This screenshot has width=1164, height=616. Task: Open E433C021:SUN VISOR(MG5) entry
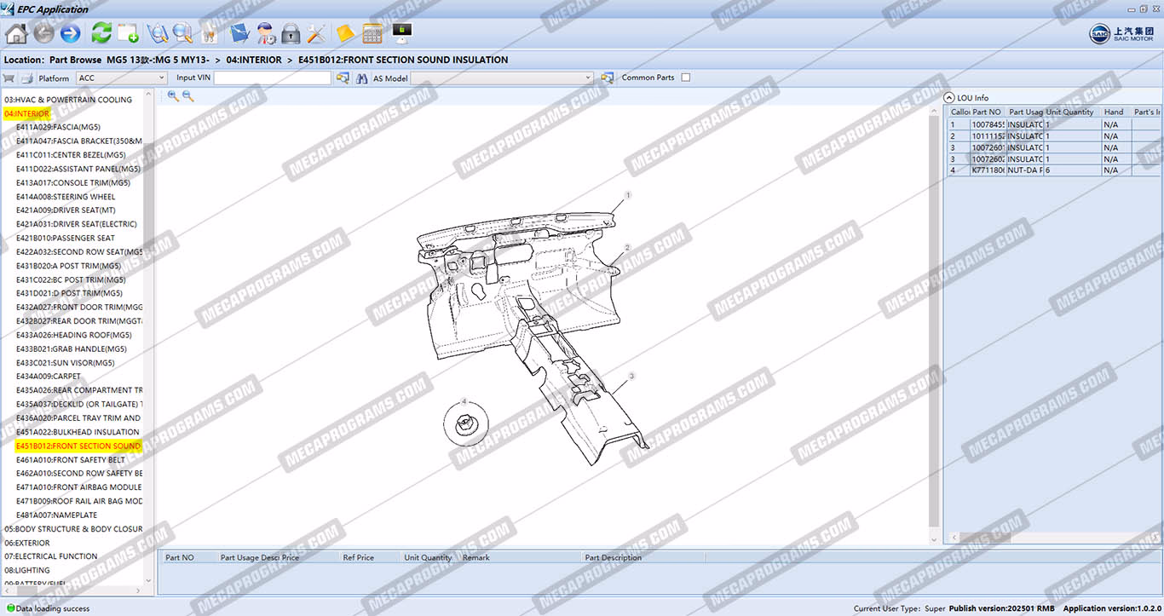65,363
